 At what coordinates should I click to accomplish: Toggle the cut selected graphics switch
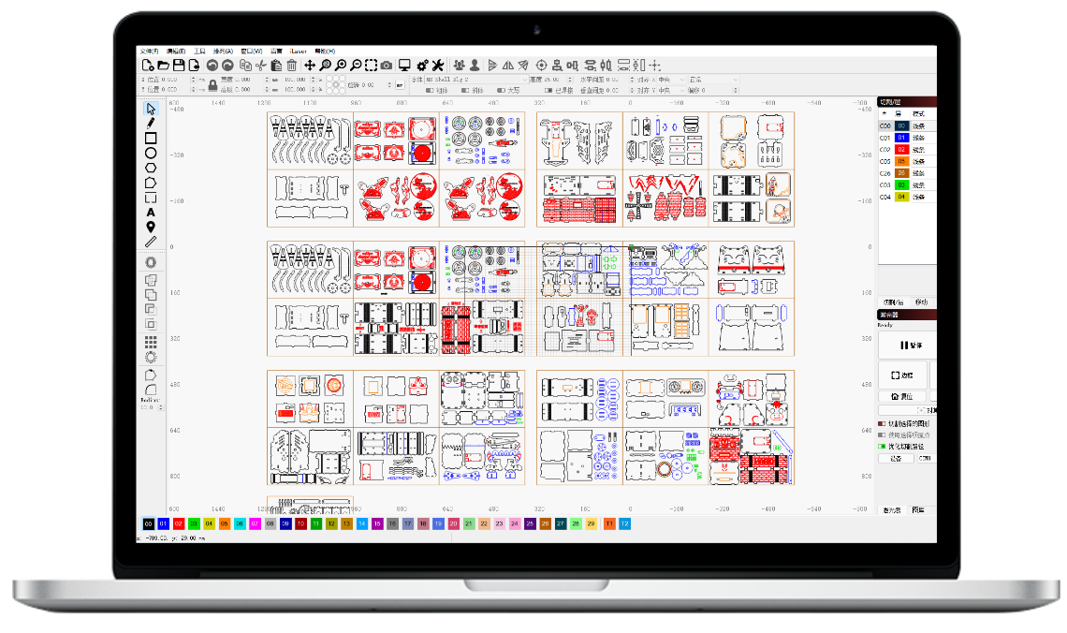coord(882,424)
